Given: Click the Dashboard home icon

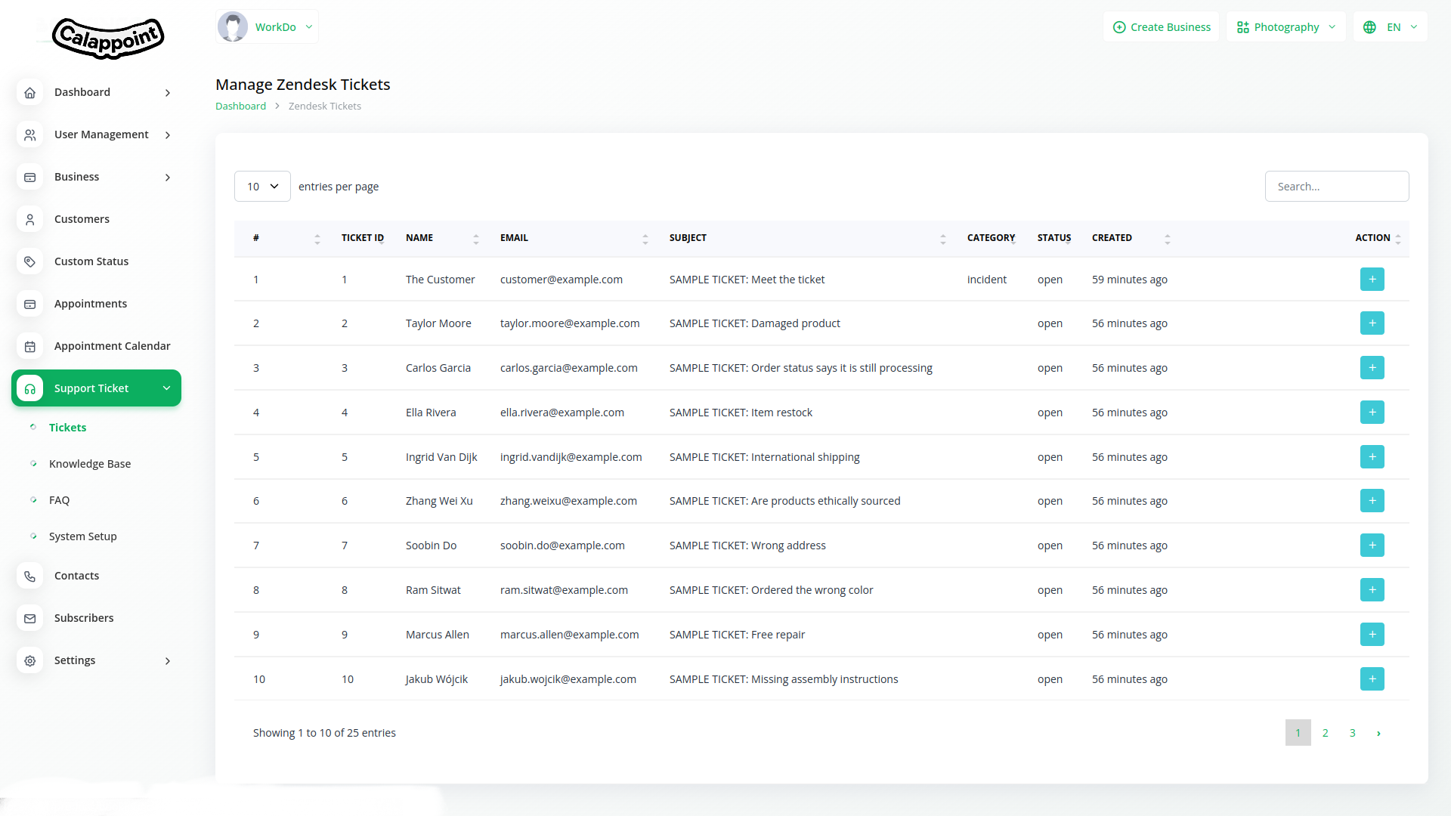Looking at the screenshot, I should [x=30, y=92].
